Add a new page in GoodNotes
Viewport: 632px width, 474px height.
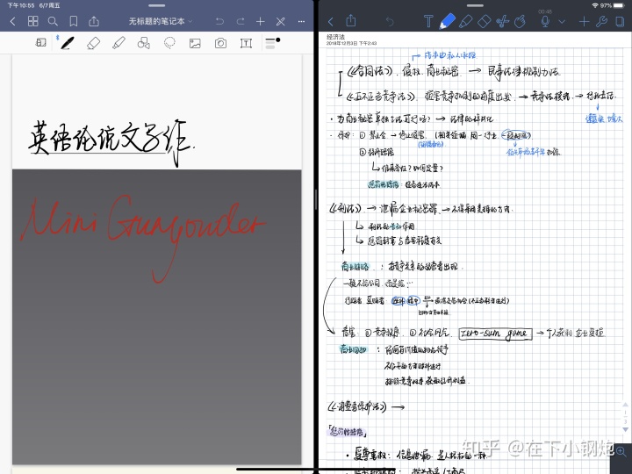pos(261,21)
